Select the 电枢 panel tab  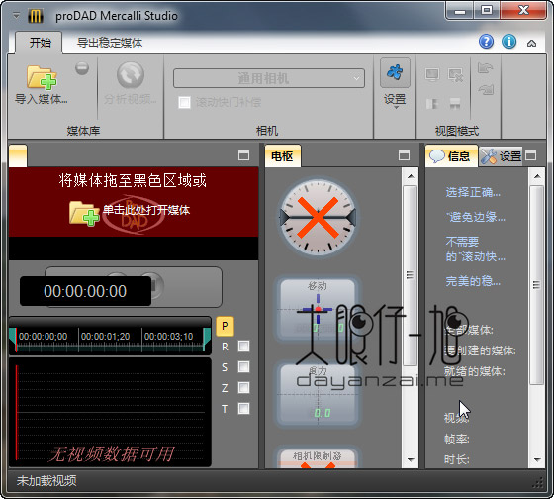(283, 156)
